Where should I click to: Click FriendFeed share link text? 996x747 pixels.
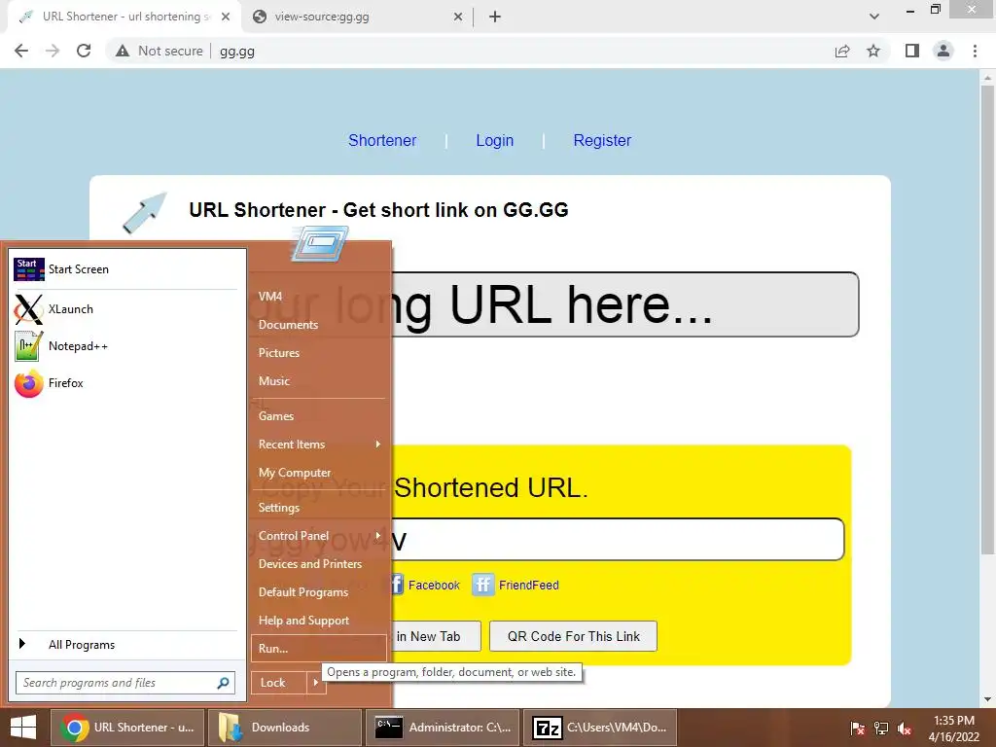pos(528,585)
